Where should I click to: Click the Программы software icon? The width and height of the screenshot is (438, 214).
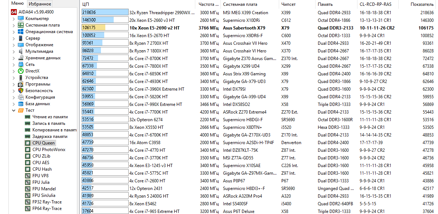click(x=21, y=84)
